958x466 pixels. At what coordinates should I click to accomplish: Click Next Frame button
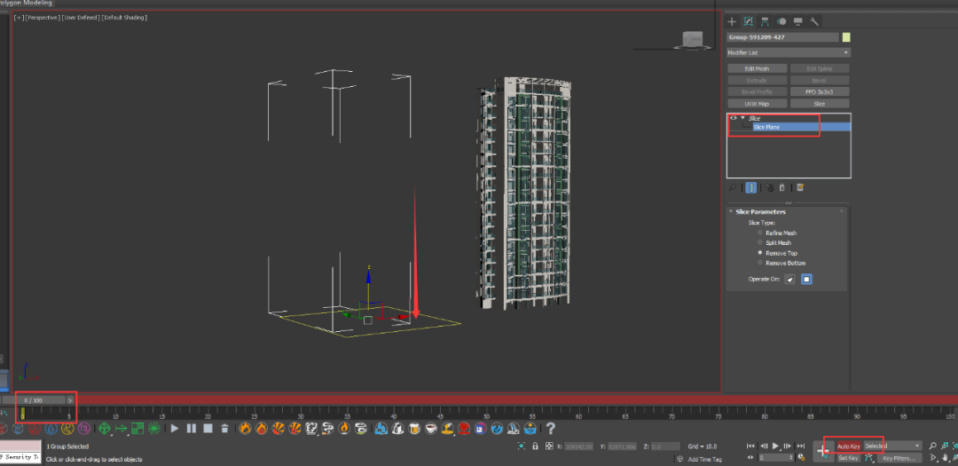click(787, 446)
